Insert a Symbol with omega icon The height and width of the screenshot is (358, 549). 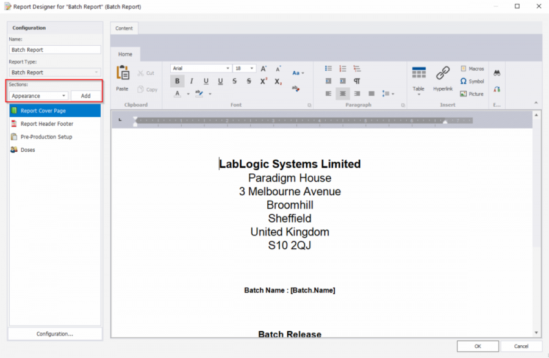472,81
